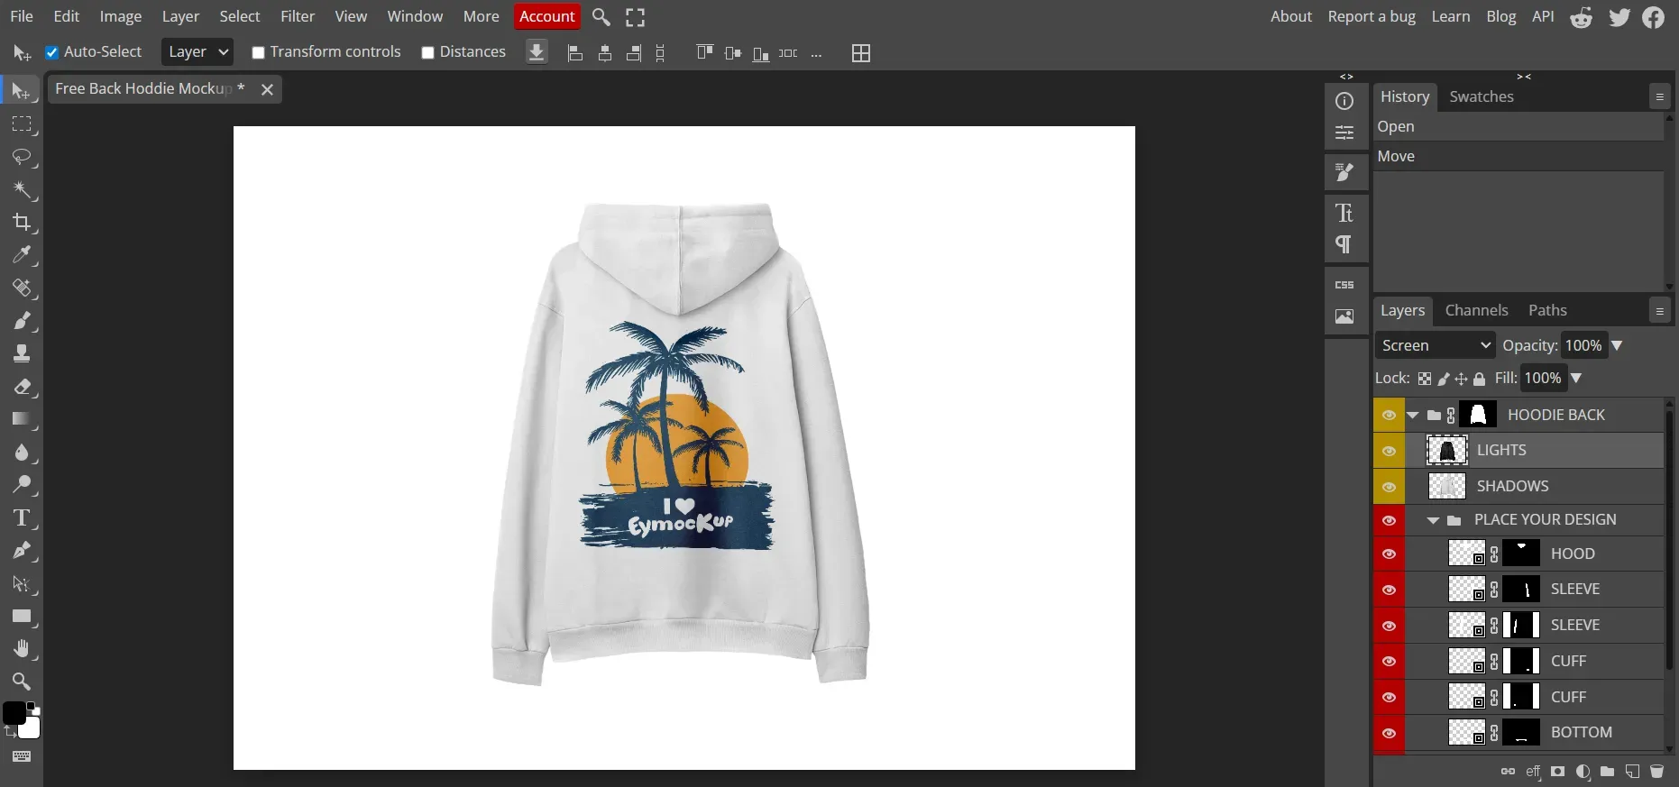Click the red Account button
The image size is (1679, 787).
pyautogui.click(x=547, y=16)
